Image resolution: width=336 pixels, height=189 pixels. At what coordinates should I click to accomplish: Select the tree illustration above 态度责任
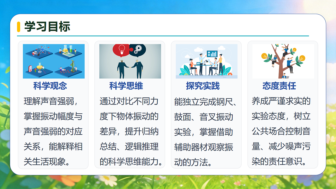click(x=283, y=61)
